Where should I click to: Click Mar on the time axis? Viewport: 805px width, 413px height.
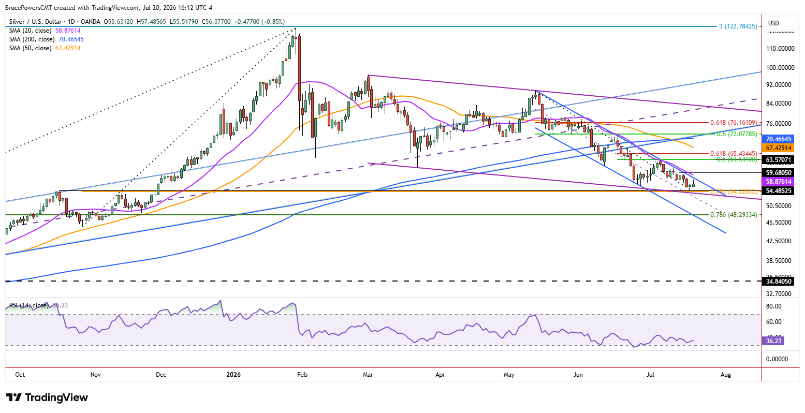pos(368,374)
